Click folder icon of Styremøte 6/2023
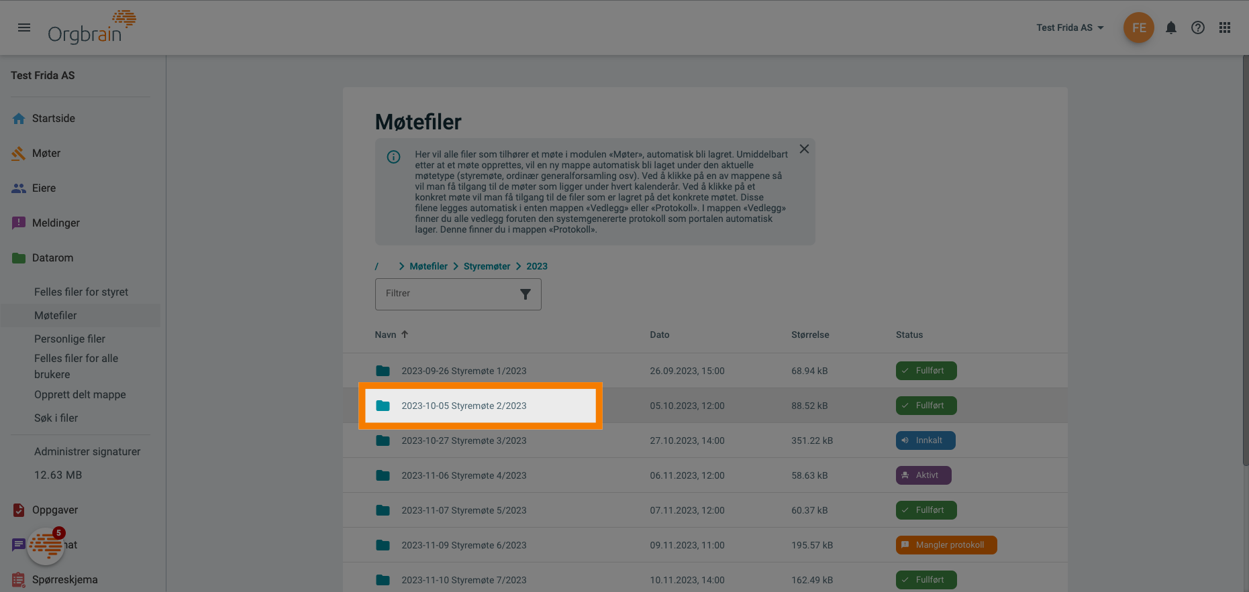 383,545
